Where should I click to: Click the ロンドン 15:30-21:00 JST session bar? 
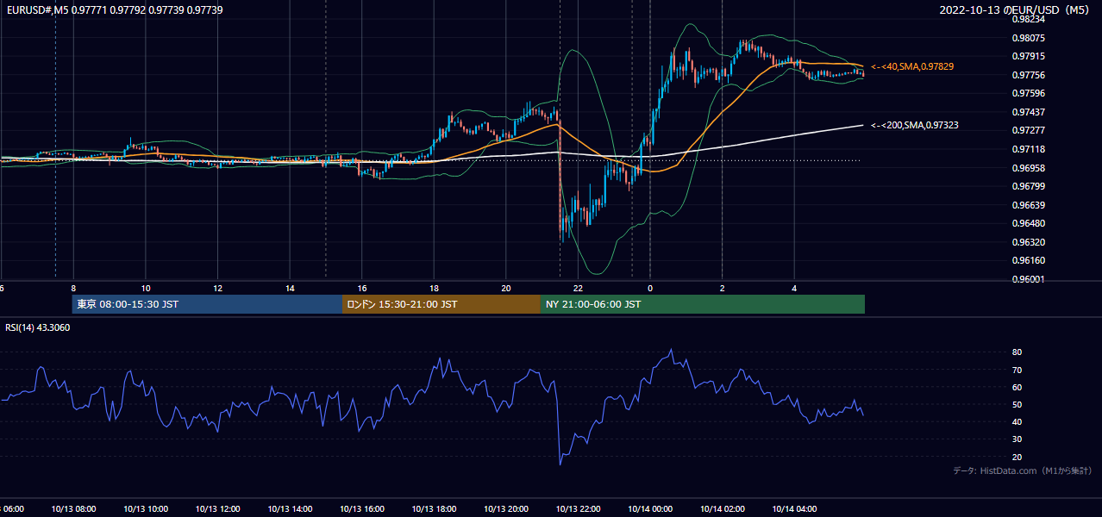click(441, 304)
